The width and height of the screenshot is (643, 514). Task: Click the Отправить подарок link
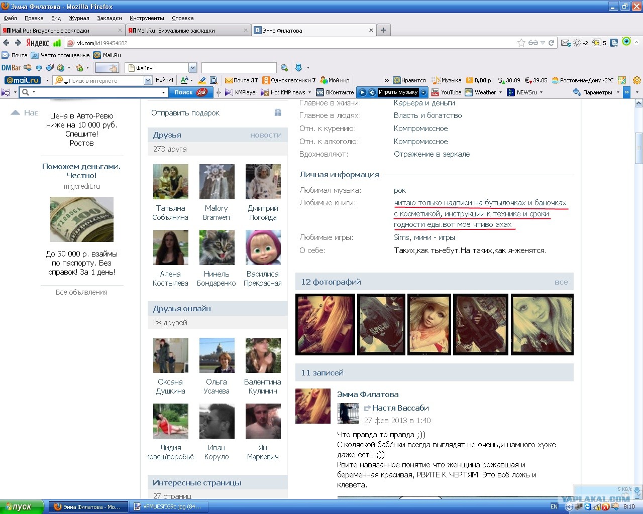185,113
